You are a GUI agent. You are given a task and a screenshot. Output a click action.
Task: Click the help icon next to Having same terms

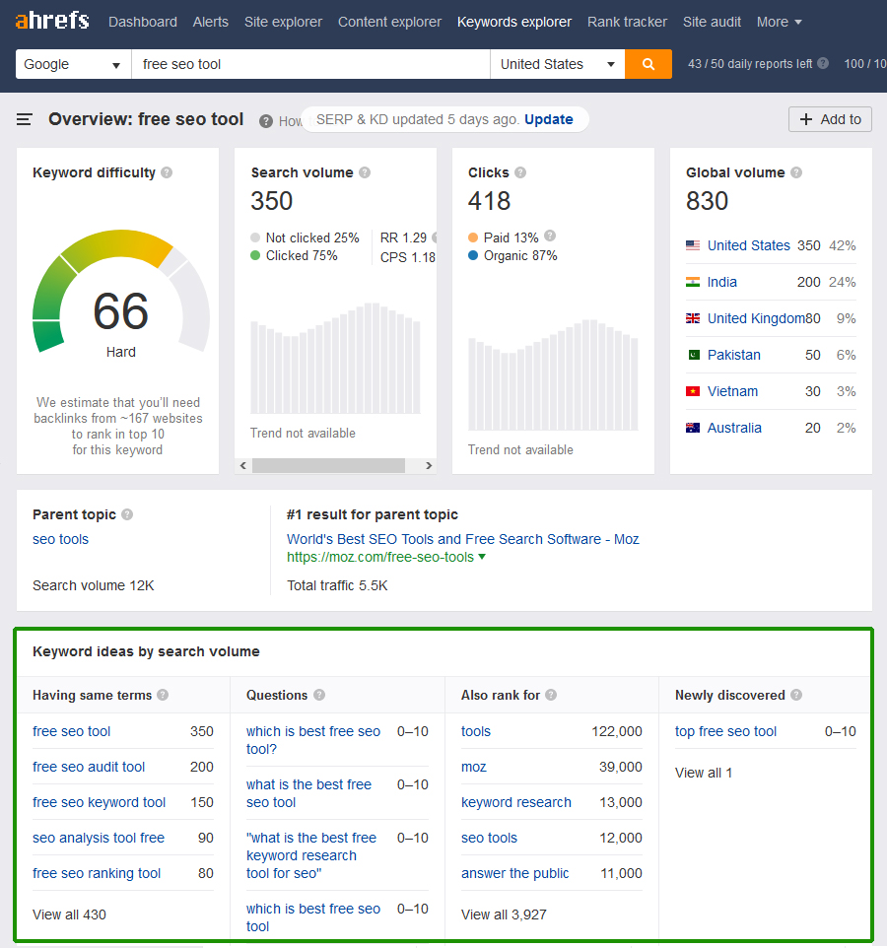point(163,695)
